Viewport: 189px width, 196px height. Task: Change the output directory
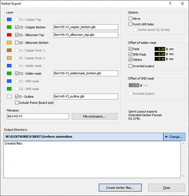click(174, 137)
